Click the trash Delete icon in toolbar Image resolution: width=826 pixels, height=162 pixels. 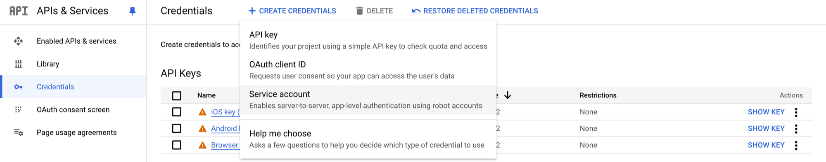tap(359, 11)
